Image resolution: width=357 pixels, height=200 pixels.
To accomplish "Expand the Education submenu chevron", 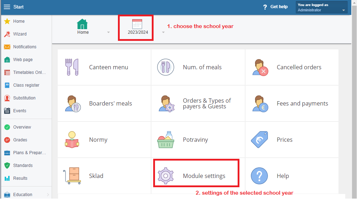I will point(48,195).
